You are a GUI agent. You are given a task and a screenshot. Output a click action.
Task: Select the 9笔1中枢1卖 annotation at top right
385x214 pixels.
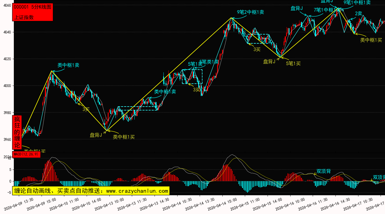tap(357, 2)
